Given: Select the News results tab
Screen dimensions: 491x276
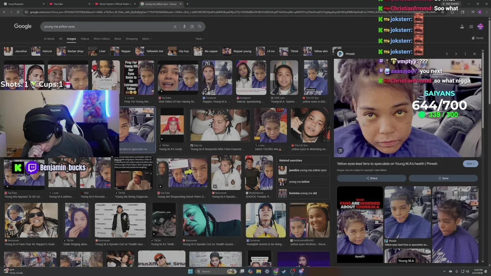Looking at the screenshot, I should [118, 39].
